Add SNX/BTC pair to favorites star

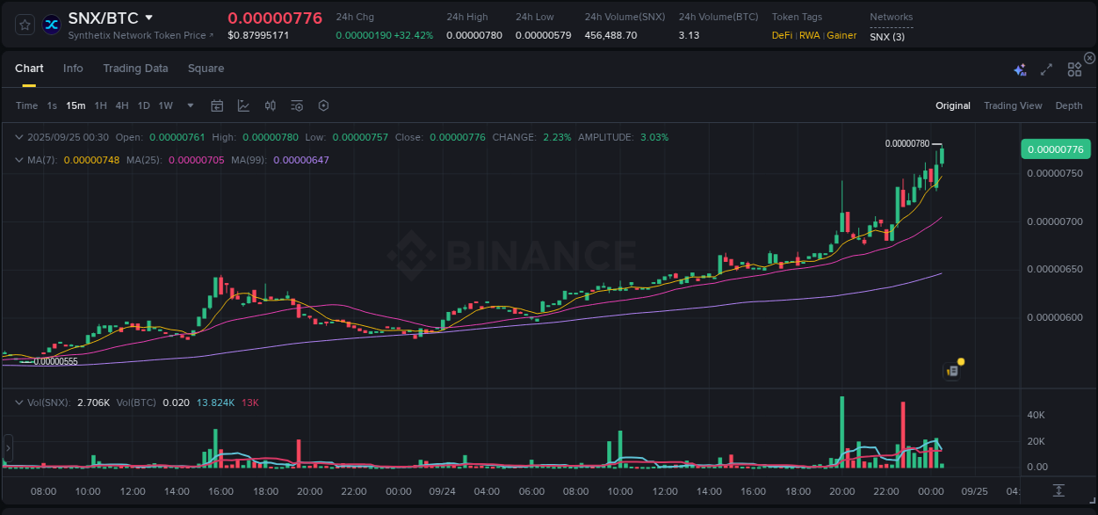tap(24, 25)
